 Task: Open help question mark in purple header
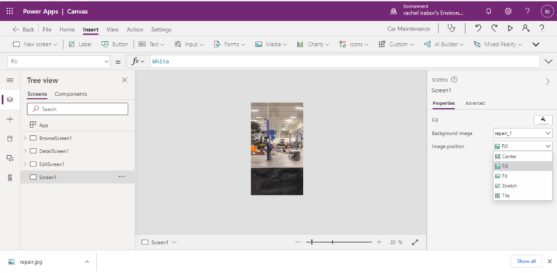point(528,11)
